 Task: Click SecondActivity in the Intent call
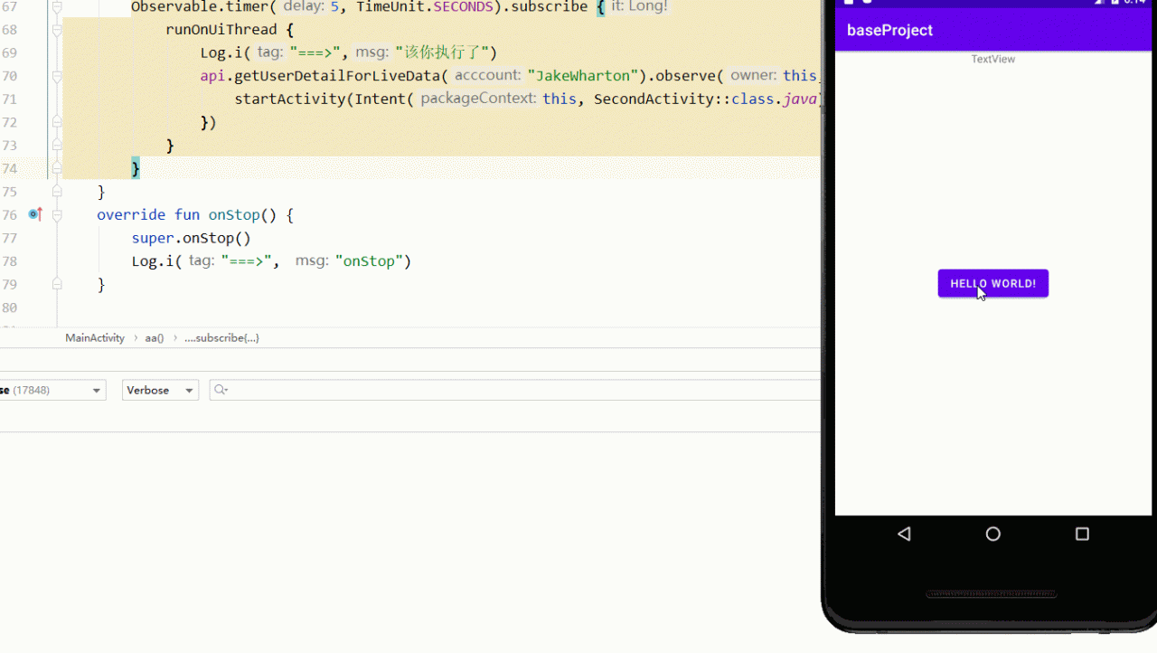point(654,99)
